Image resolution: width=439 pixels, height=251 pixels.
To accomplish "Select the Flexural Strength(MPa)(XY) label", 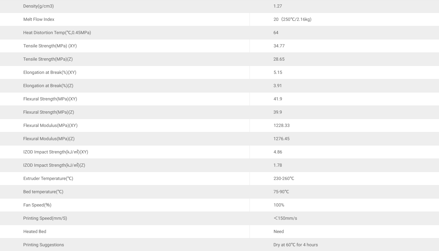I will (50, 99).
